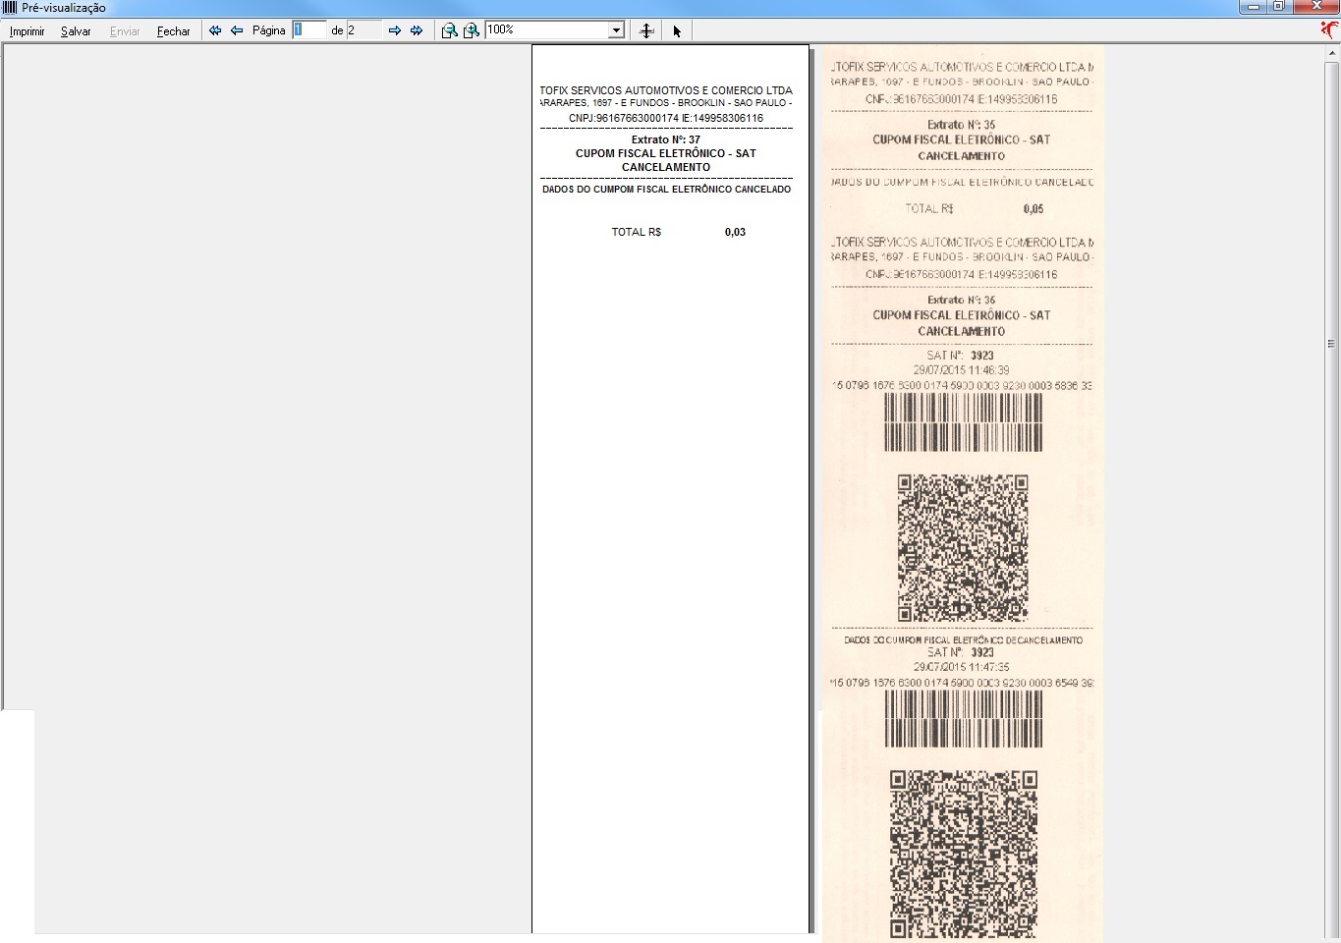Viewport: 1341px width, 943px height.
Task: Click the barcode app icon in the title bar
Action: (10, 8)
